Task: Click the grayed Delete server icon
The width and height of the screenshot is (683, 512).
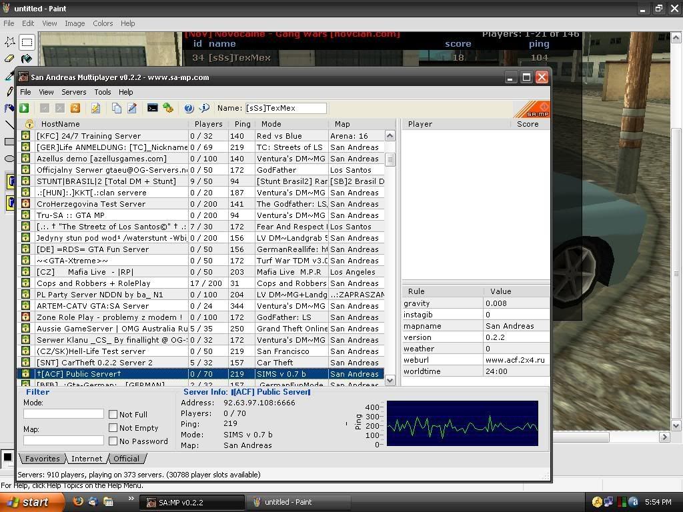Action: click(60, 108)
